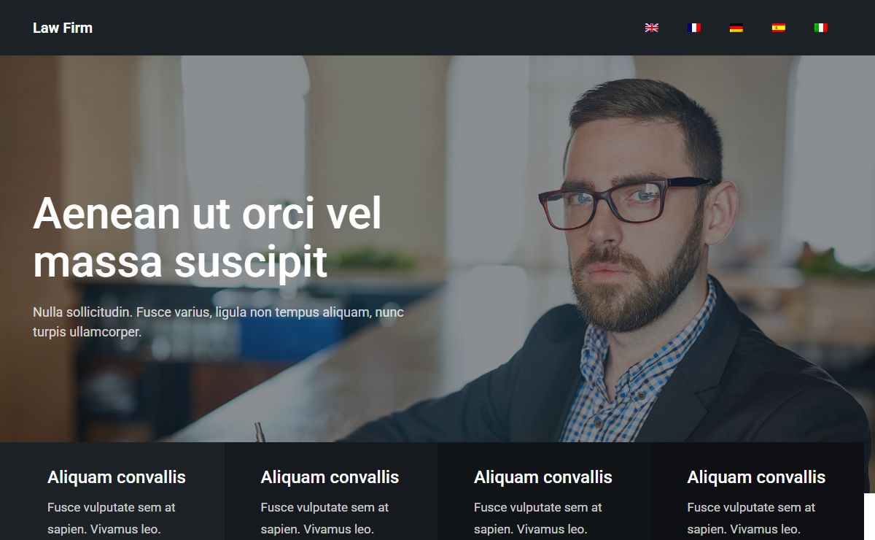Click the white block beside the last card
The width and height of the screenshot is (875, 540).
click(x=869, y=517)
